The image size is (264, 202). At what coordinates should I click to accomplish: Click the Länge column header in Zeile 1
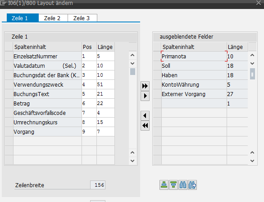pyautogui.click(x=105, y=47)
